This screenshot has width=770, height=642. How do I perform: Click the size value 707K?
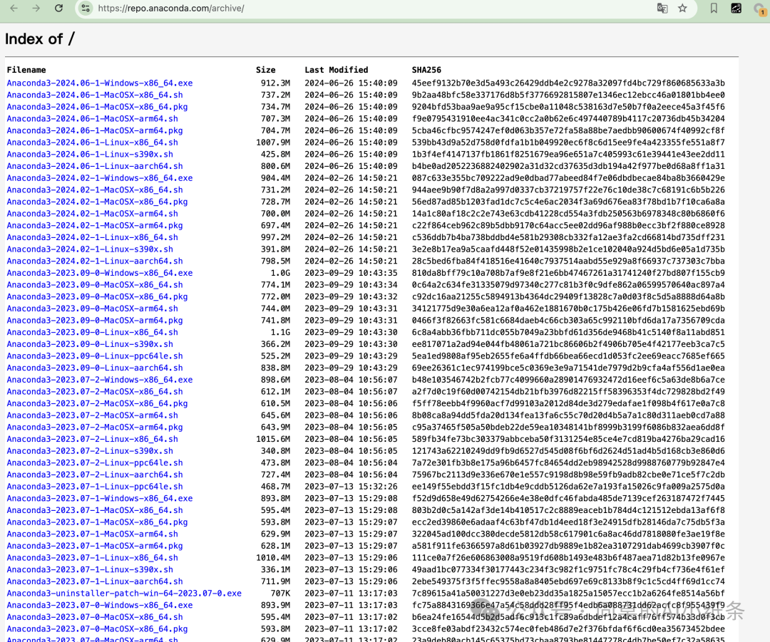(280, 593)
